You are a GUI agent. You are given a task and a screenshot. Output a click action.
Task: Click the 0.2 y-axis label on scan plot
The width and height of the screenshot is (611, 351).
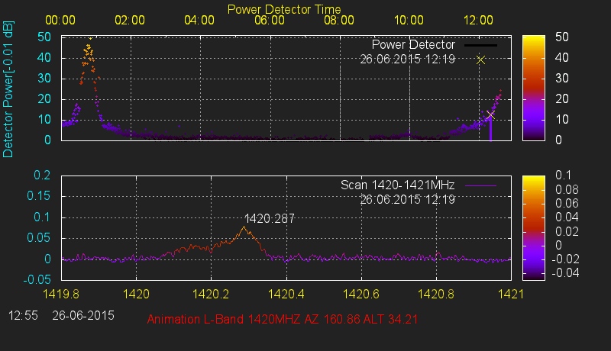coord(42,175)
